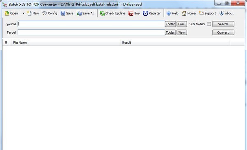
Task: Create a new project with New
Action: 33,14
